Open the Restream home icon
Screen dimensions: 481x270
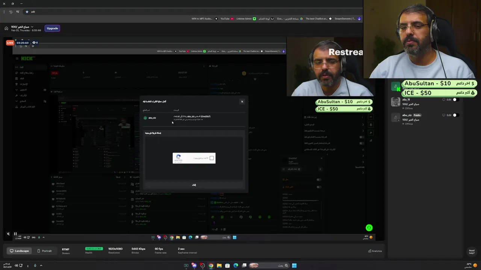pos(6,28)
